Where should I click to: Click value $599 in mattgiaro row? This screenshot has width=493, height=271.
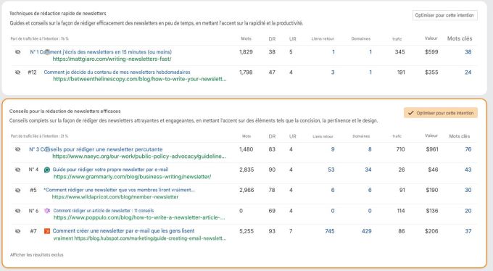point(431,52)
